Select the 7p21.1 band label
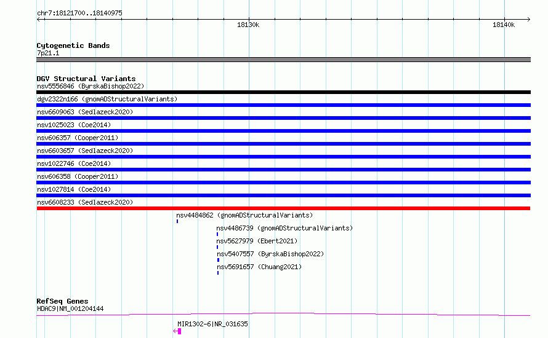 point(48,53)
